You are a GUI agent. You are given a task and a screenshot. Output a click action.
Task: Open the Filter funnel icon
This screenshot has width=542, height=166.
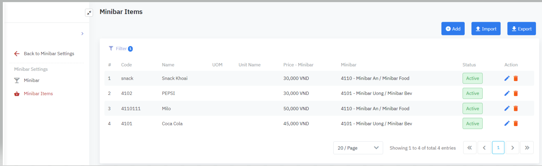tap(111, 48)
